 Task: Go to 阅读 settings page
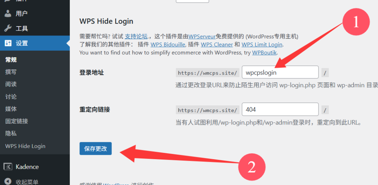[x=11, y=84]
